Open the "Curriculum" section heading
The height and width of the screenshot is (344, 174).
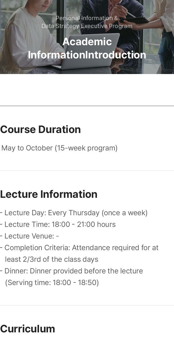click(x=28, y=329)
